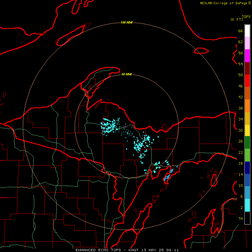Click the black TH threshold swatch
The image size is (252, 252).
[x=247, y=218]
